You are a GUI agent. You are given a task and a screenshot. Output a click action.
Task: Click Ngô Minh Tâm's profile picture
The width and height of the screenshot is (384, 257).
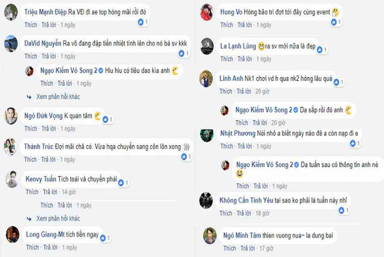(210, 236)
